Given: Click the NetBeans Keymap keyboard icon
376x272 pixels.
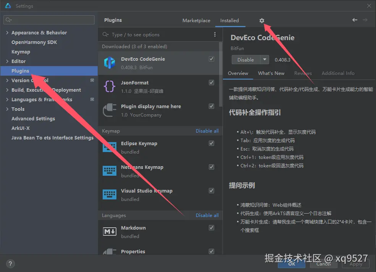Looking at the screenshot, I should [x=110, y=171].
